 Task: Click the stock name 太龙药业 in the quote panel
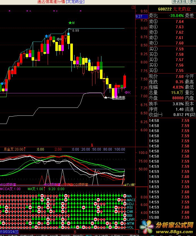(x=182, y=9)
